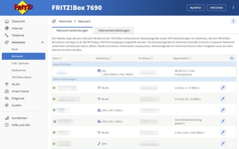Open the Mesh submenu item
239x149 pixels.
[x=15, y=49]
